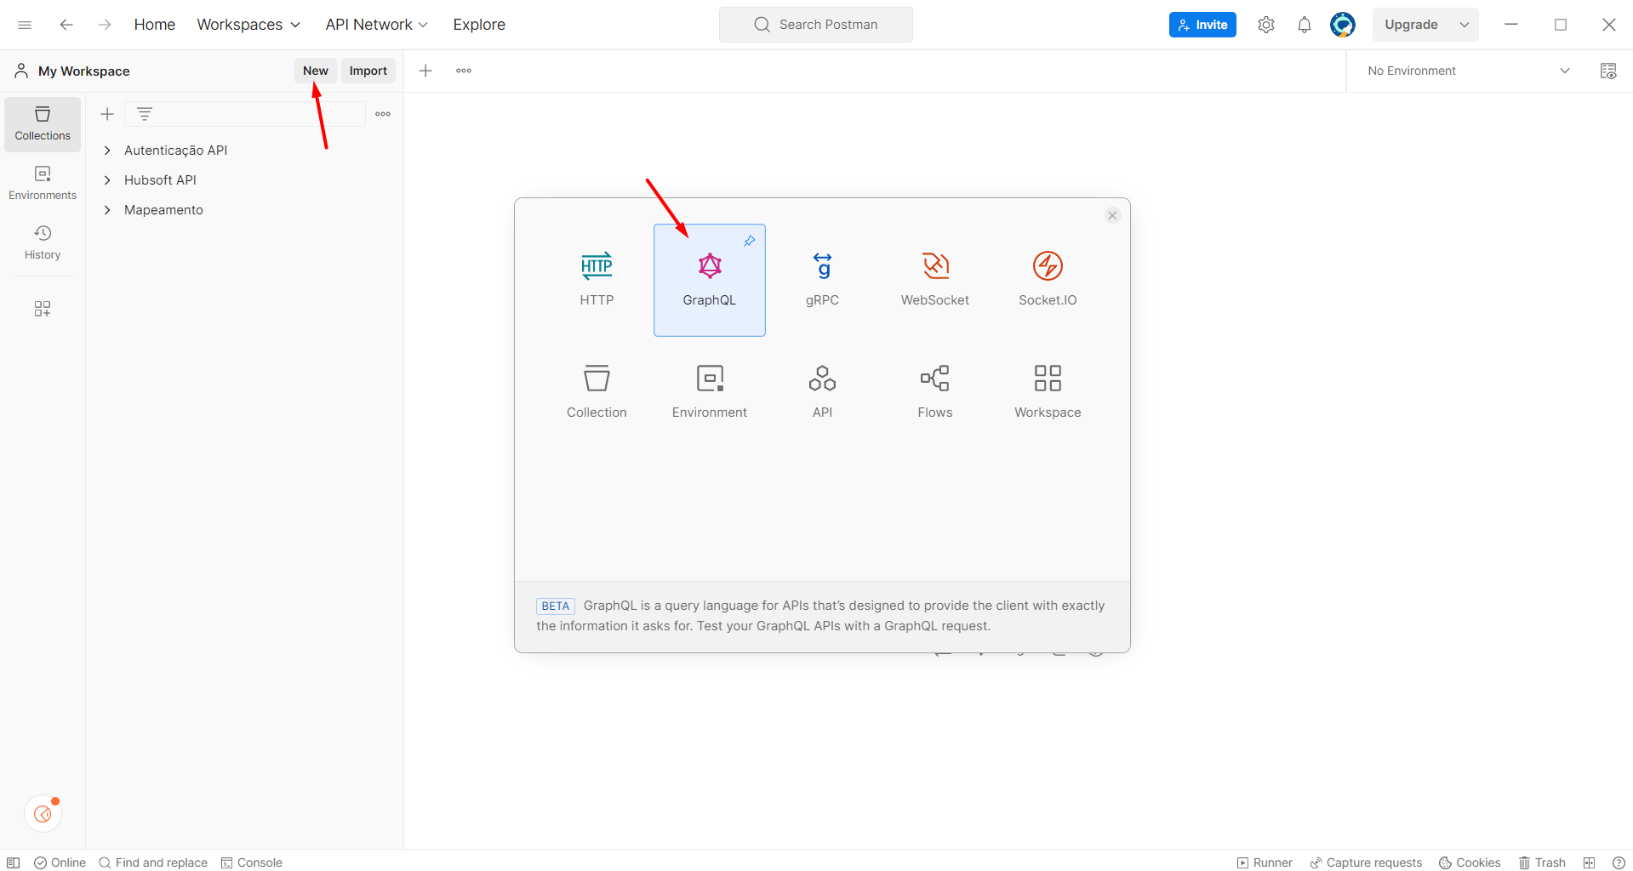
Task: Open Find and replace
Action: click(153, 862)
